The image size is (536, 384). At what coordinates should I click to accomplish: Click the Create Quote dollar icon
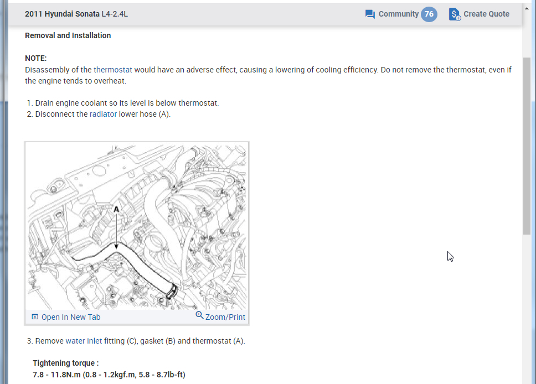(x=454, y=14)
